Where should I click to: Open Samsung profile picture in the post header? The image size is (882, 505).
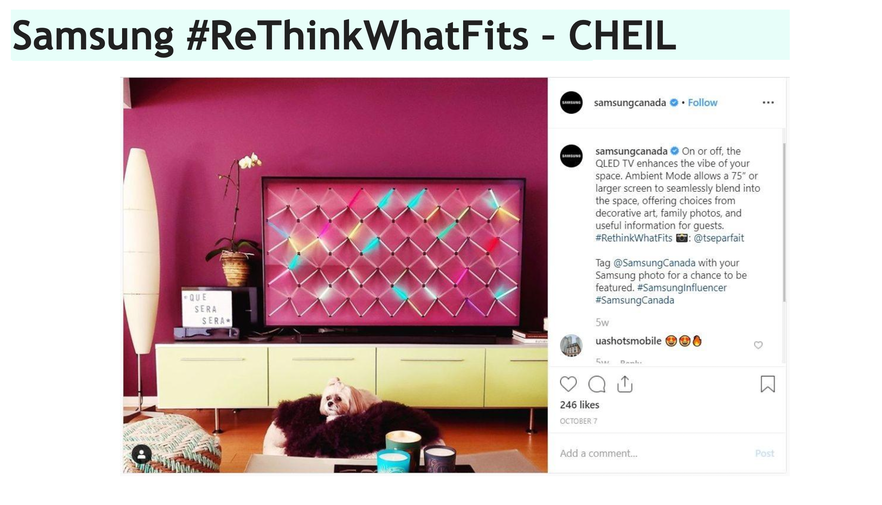click(571, 102)
